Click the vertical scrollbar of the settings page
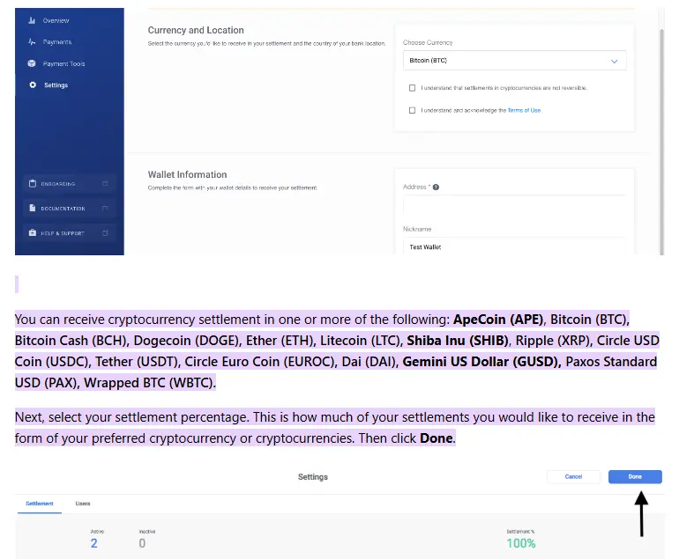Viewport: 694px width, 559px height. coord(661,142)
